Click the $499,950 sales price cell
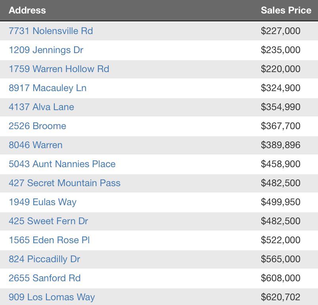This screenshot has height=305, width=318. point(280,202)
